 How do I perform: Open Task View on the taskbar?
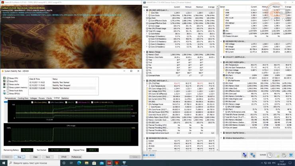(71, 163)
